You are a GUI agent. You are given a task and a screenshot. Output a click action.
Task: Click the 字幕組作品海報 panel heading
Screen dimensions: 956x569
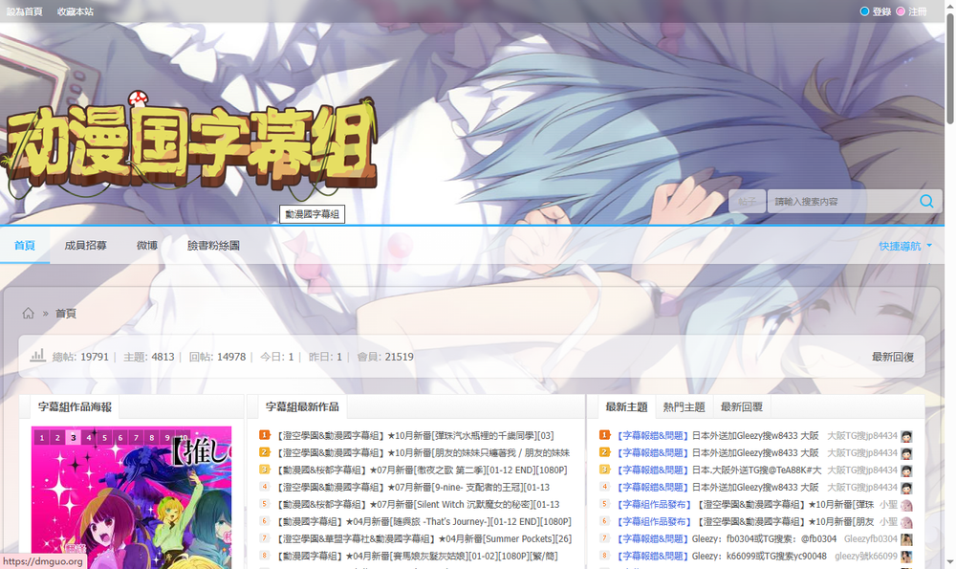tap(75, 406)
